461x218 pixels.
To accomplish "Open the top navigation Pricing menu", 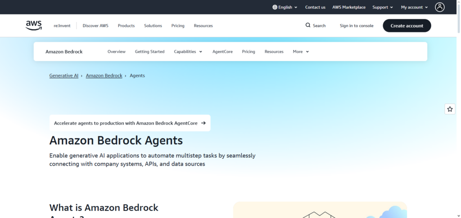I will (178, 26).
